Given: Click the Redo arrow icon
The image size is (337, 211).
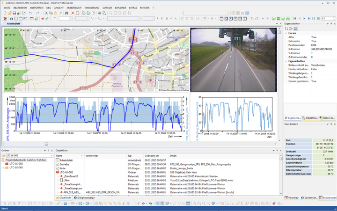Looking at the screenshot, I should coord(37,13).
